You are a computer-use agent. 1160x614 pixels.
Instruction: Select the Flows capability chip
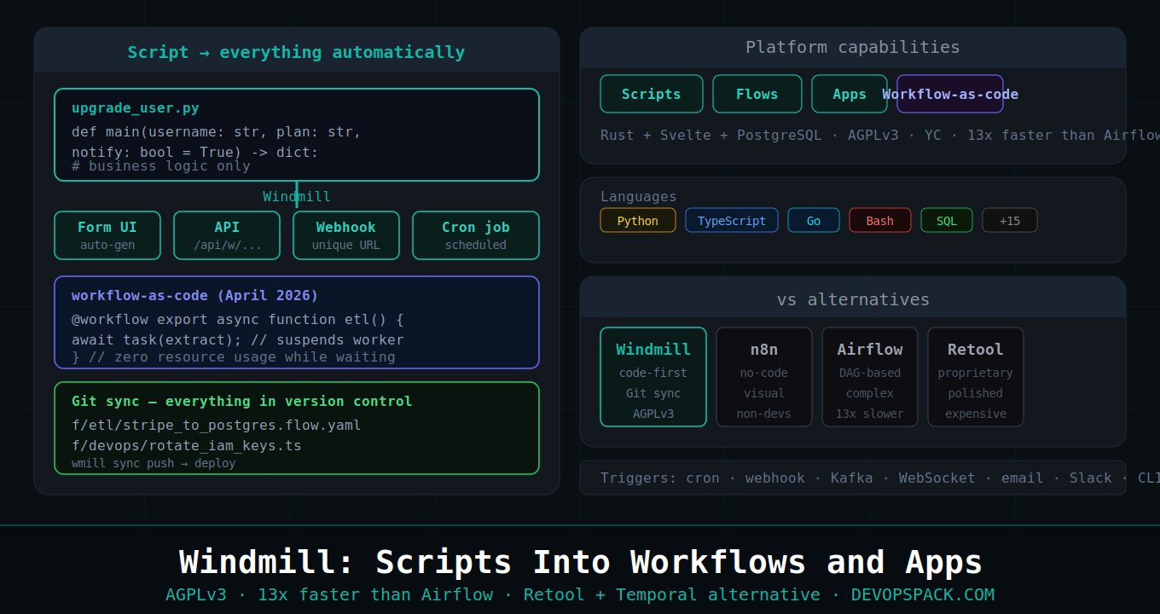[757, 94]
